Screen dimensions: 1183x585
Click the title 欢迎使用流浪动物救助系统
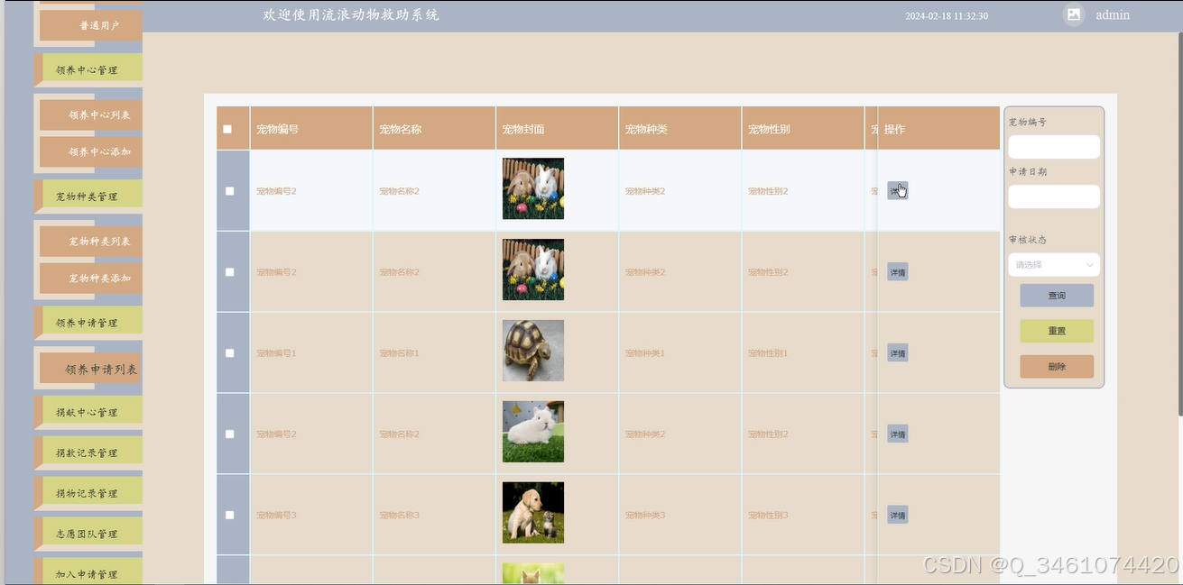(351, 15)
